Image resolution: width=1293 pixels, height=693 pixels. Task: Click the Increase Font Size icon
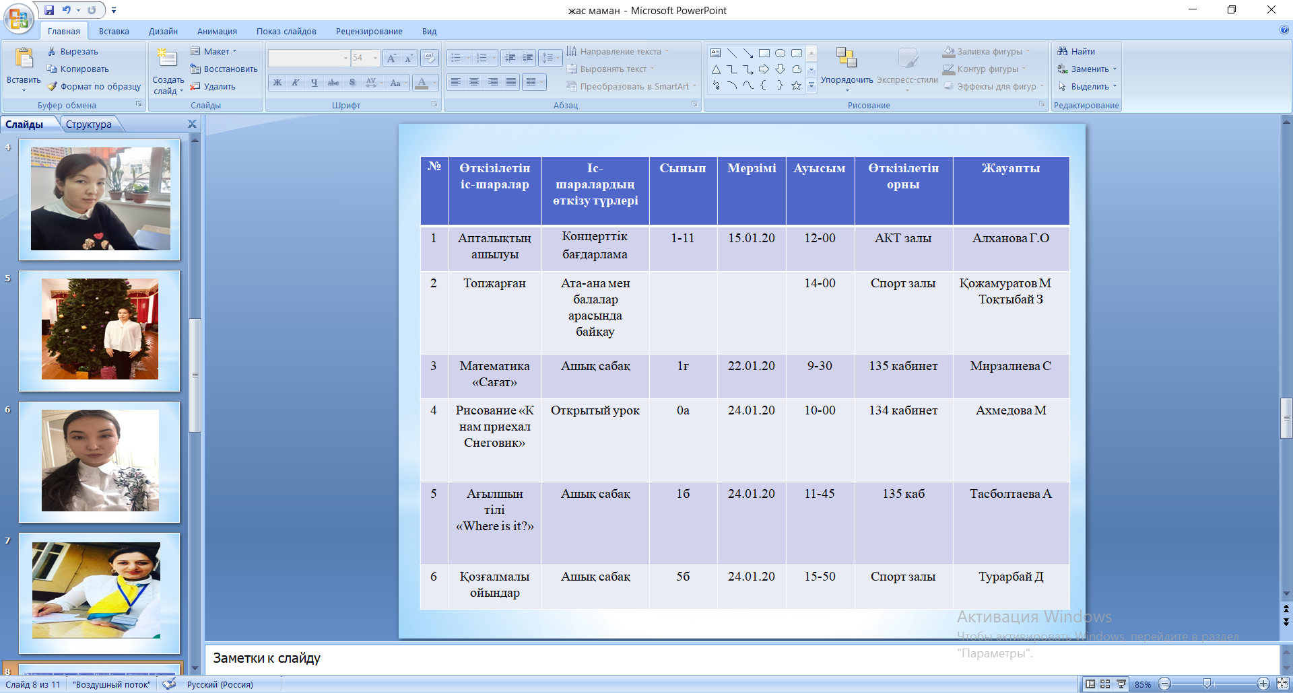391,59
